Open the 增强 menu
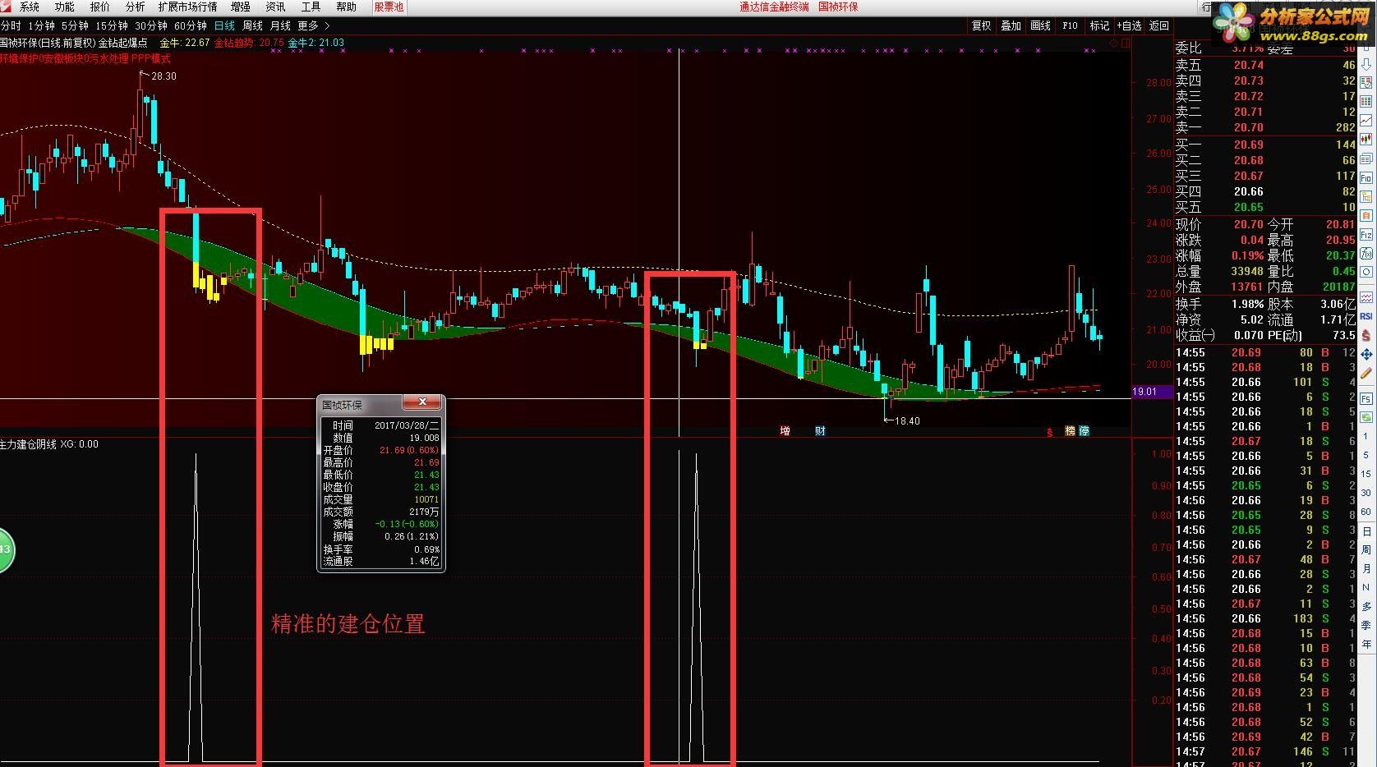This screenshot has height=767, width=1377. 240,7
